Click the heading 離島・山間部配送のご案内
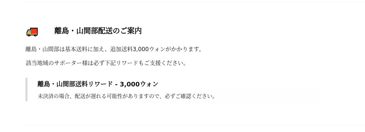Image resolution: width=365 pixels, height=132 pixels. [x=98, y=31]
